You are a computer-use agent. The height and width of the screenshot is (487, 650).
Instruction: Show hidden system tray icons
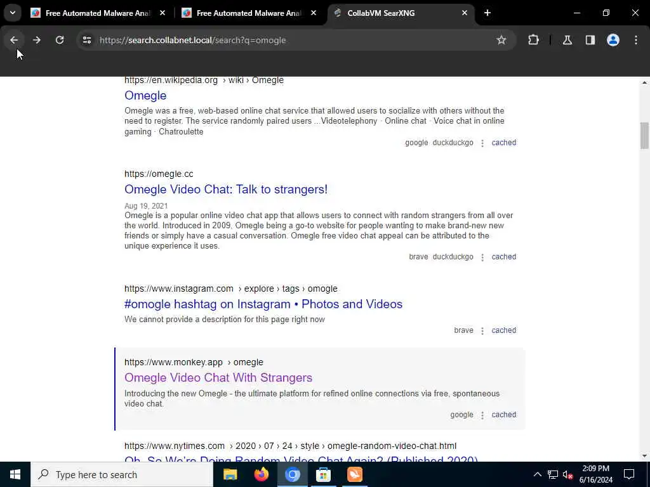[537, 474]
